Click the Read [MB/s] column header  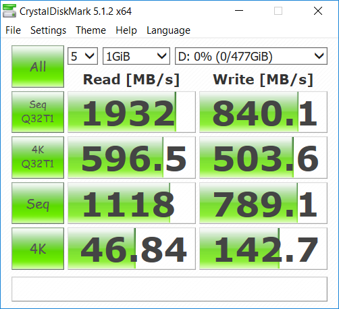pos(131,80)
